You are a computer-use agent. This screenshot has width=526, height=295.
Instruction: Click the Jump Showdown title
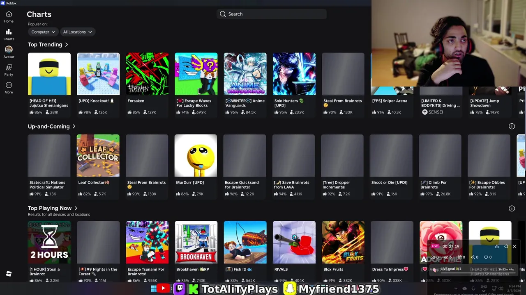(486, 103)
